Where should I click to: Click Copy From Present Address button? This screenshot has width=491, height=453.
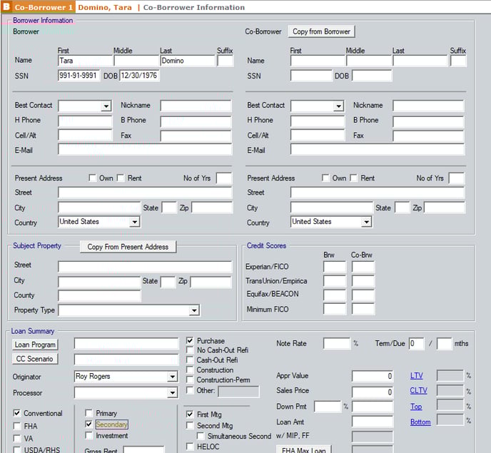(128, 247)
